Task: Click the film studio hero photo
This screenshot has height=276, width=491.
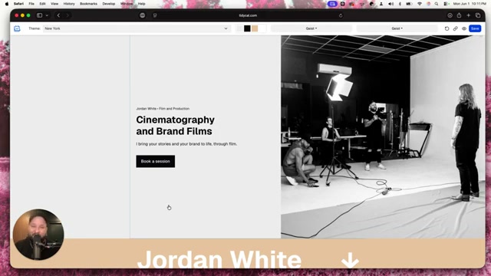Action: [383, 136]
